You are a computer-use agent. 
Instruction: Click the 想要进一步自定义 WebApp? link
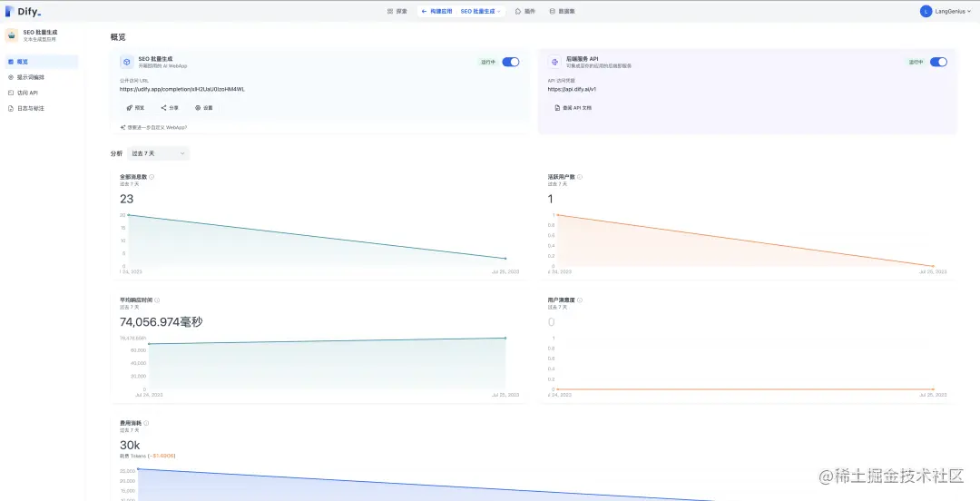[153, 127]
